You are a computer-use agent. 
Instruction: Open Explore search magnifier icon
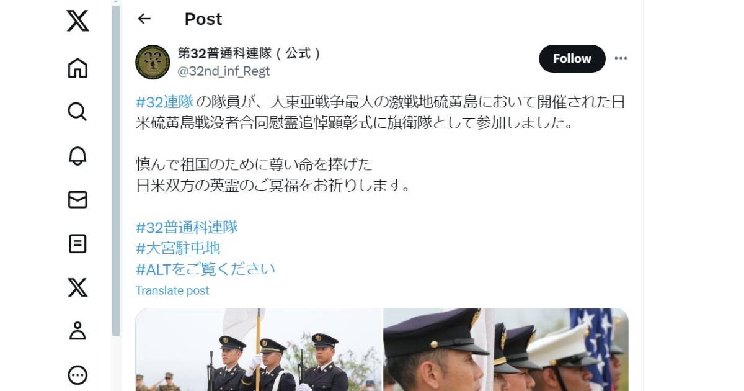77,112
